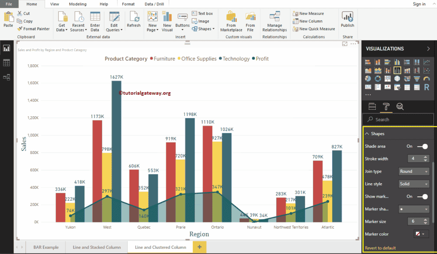Open the Line style dropdown
Viewport: 437px width, 254px height.
[414, 184]
